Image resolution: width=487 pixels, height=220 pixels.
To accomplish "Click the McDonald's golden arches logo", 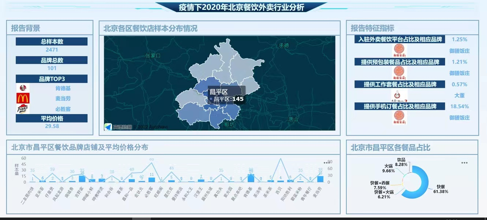I will pos(23,98).
